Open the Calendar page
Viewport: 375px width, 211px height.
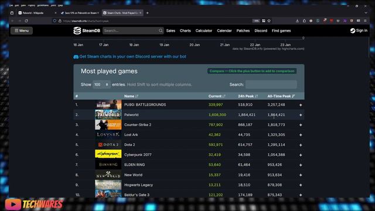click(x=224, y=30)
